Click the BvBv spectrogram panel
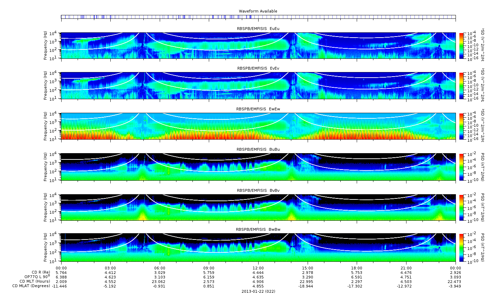Screen dimensions: 490x299 coord(258,207)
